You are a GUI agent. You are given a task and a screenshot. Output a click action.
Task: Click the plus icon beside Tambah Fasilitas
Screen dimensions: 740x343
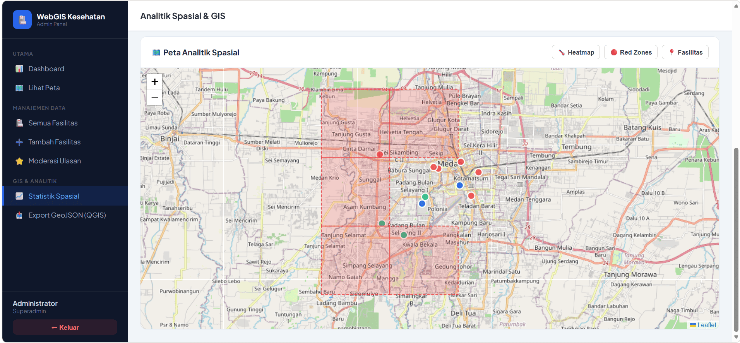(x=19, y=142)
